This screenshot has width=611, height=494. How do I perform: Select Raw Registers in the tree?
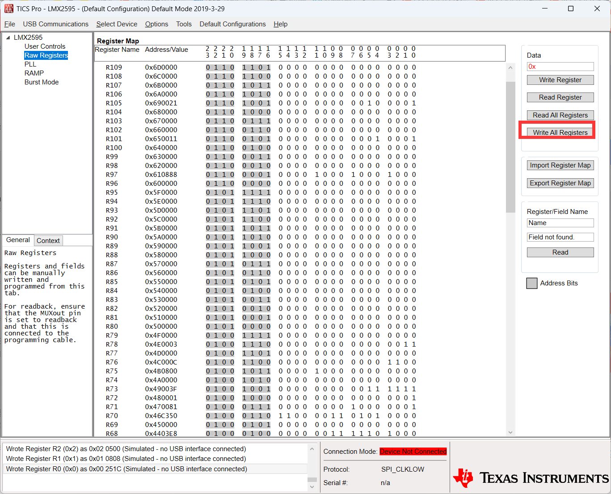[x=46, y=55]
